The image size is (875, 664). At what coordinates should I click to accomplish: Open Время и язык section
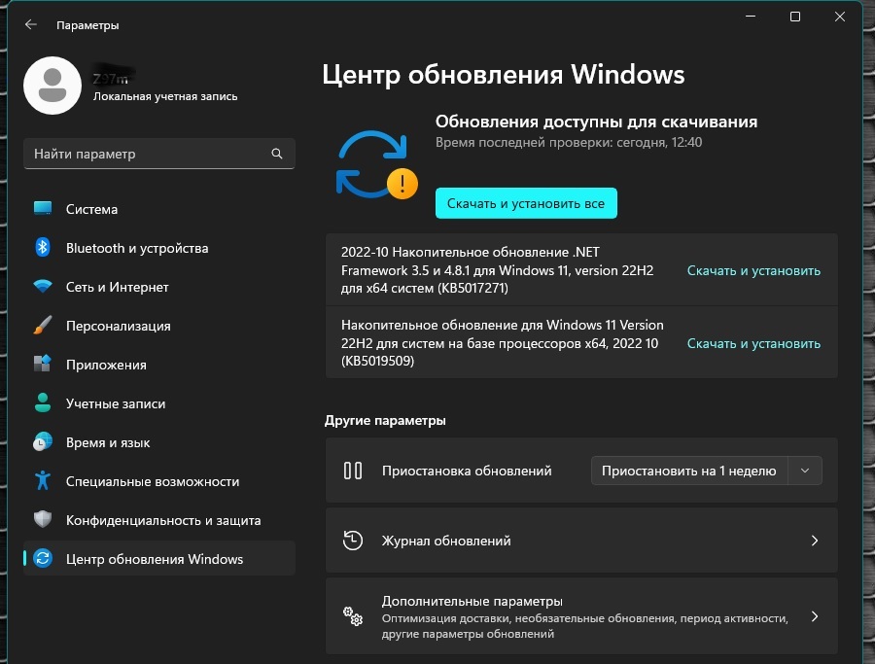point(159,442)
